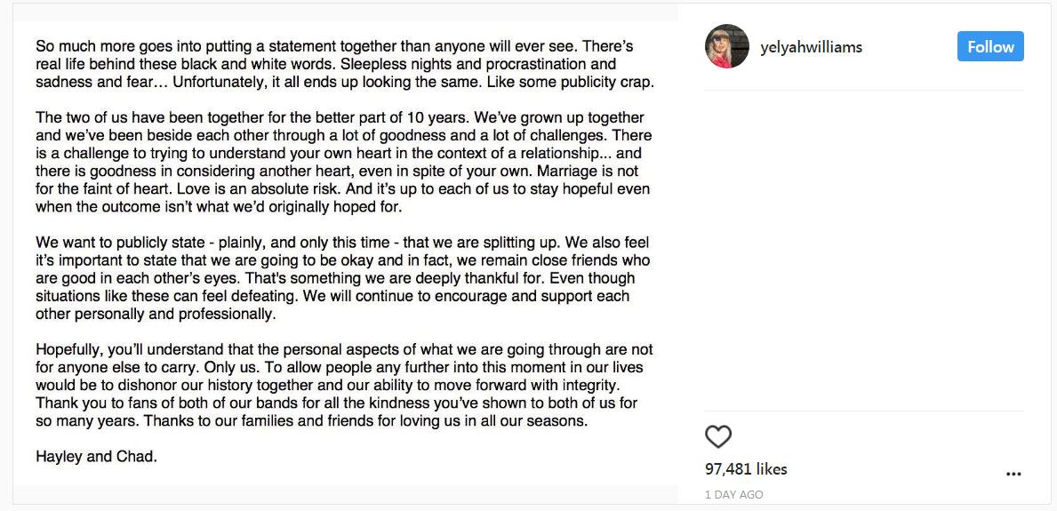1057x511 pixels.
Task: Click the signature line 'Hayley and Chad.'
Action: click(x=96, y=457)
